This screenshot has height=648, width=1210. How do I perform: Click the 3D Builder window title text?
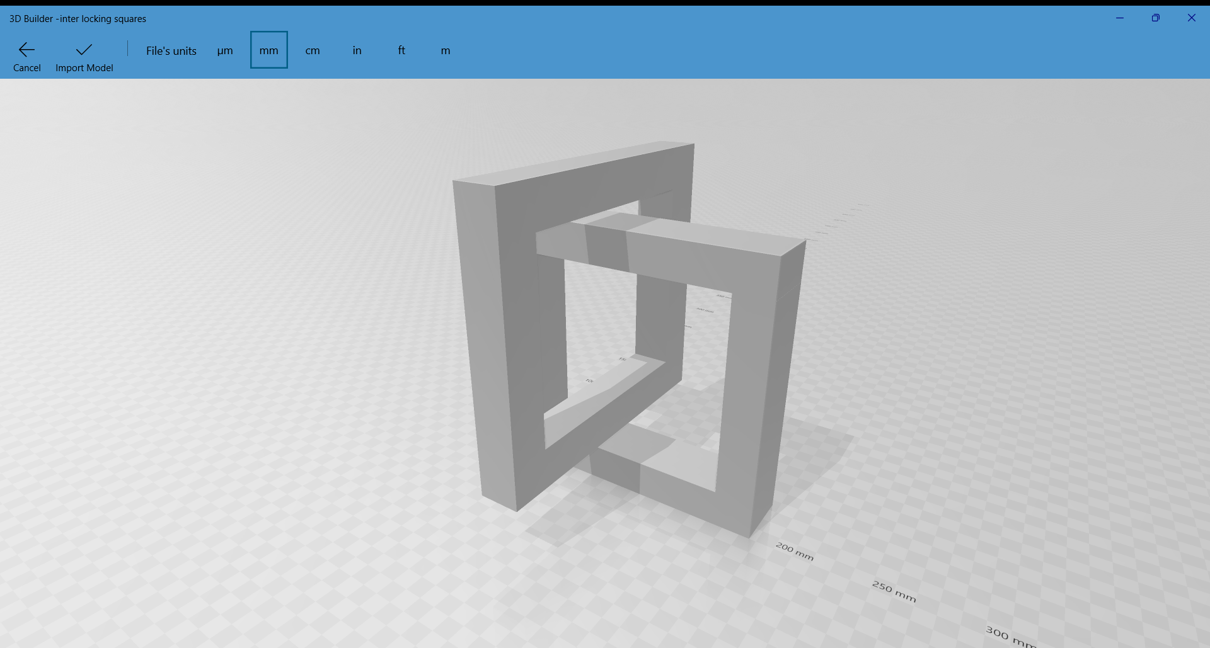(x=78, y=19)
